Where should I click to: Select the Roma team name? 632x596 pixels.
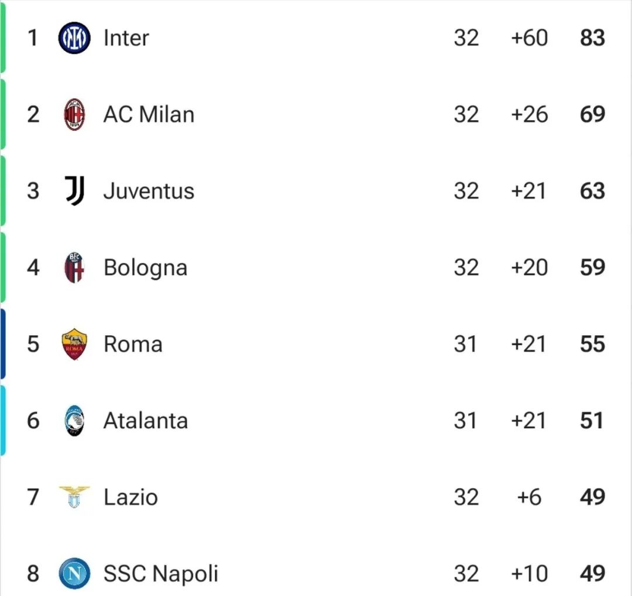click(x=133, y=344)
